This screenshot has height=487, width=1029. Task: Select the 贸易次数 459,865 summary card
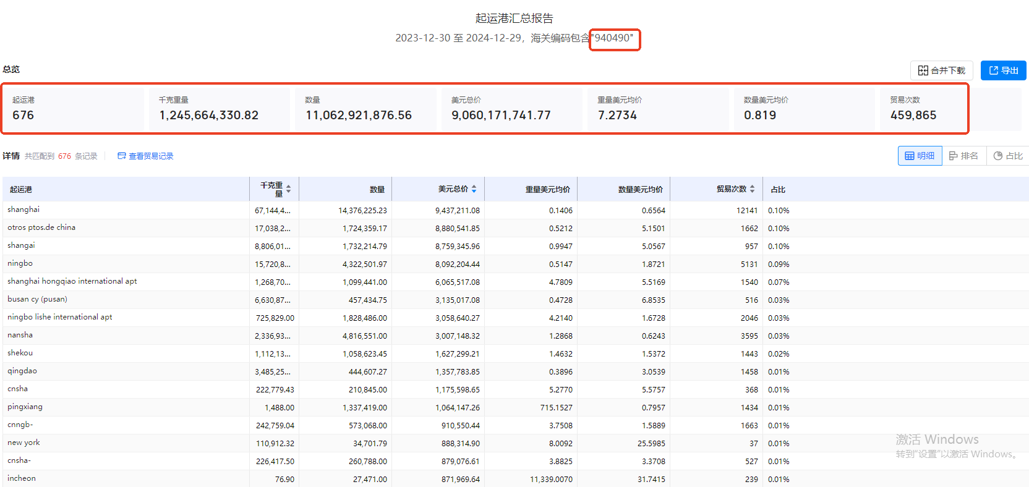coord(921,109)
